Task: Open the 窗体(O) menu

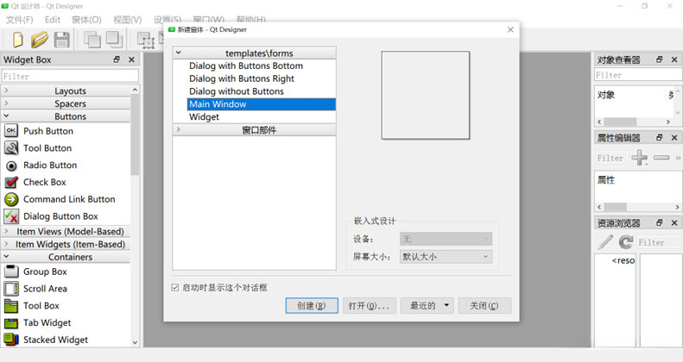Action: click(86, 20)
